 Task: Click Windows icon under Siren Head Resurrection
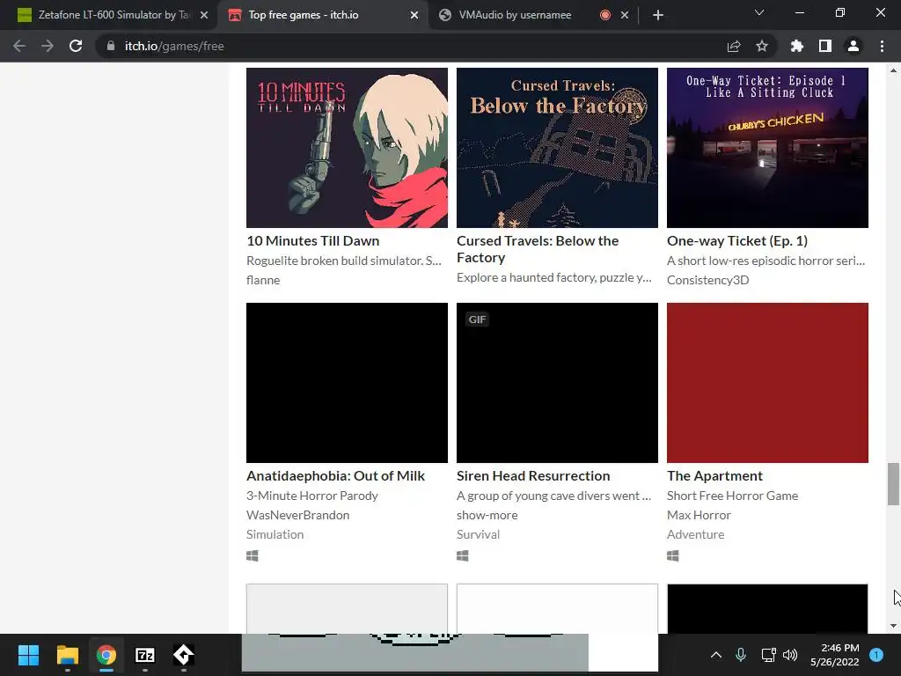point(463,556)
